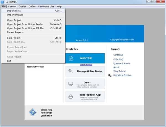Choose Open Project from the menu
The width and height of the screenshot is (166, 127).
coord(14,20)
